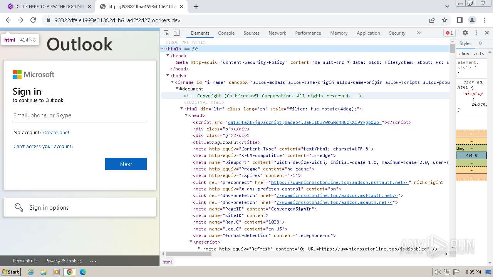The image size is (493, 277).
Task: Click the Microsoft logo
Action: [x=34, y=74]
